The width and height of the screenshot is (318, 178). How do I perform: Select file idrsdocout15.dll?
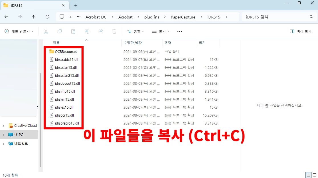[67, 83]
